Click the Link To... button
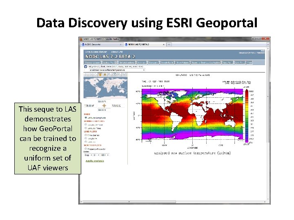The height and width of the screenshot is (220, 294). [x=240, y=62]
